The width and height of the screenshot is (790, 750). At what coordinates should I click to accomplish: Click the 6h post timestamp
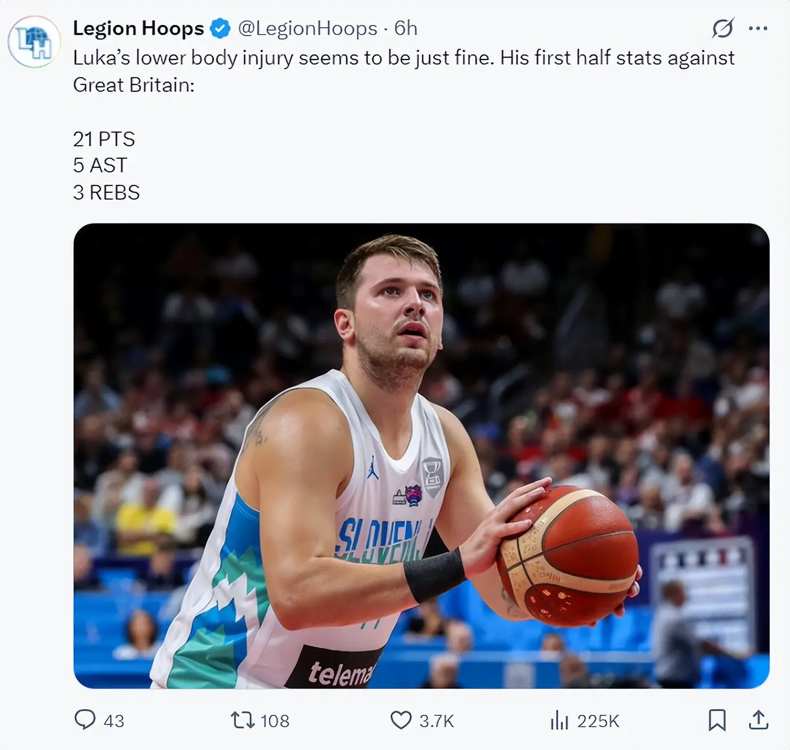click(x=406, y=28)
